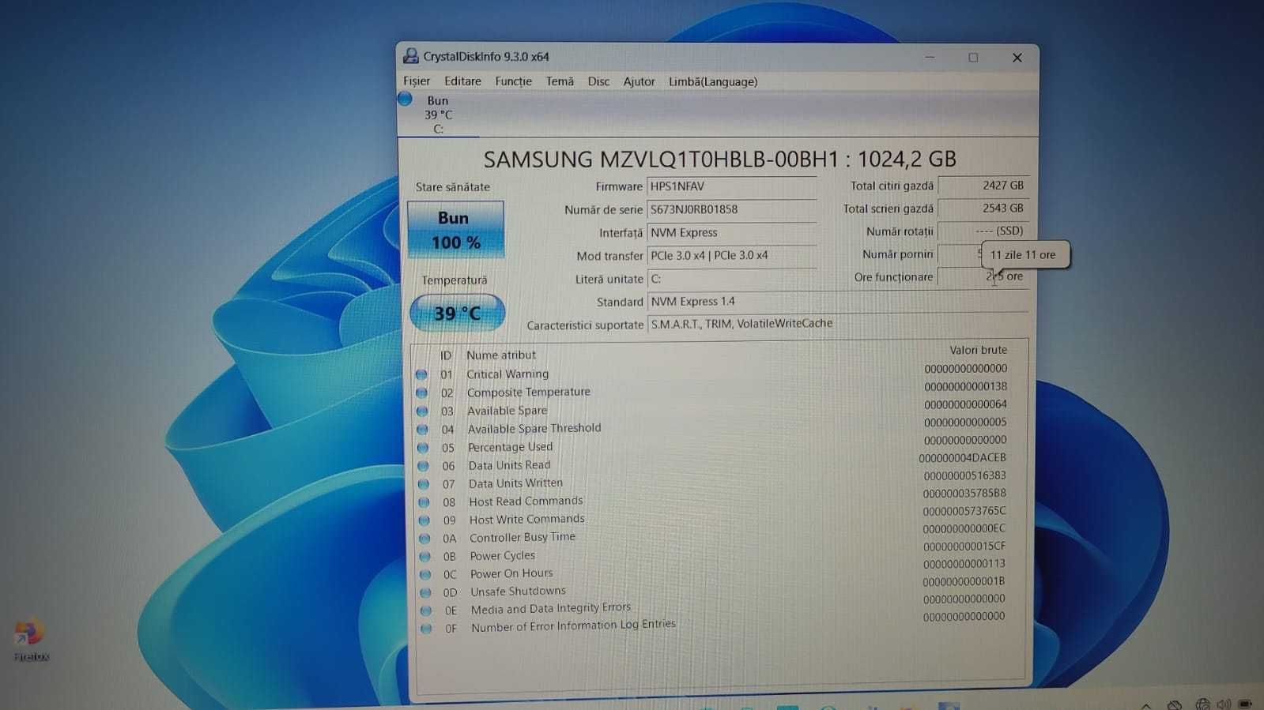Click the Interfață field NVM Express
Viewport: 1264px width, 710px height.
731,232
